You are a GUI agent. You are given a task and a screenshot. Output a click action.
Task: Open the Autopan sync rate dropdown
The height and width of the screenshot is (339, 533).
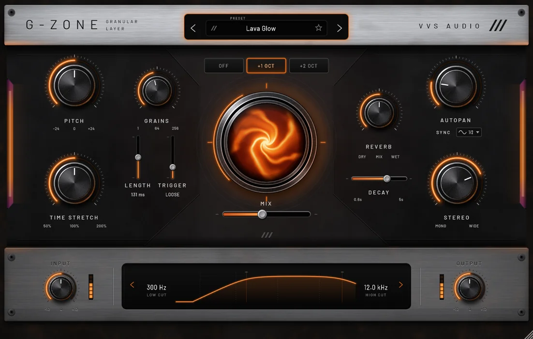469,132
